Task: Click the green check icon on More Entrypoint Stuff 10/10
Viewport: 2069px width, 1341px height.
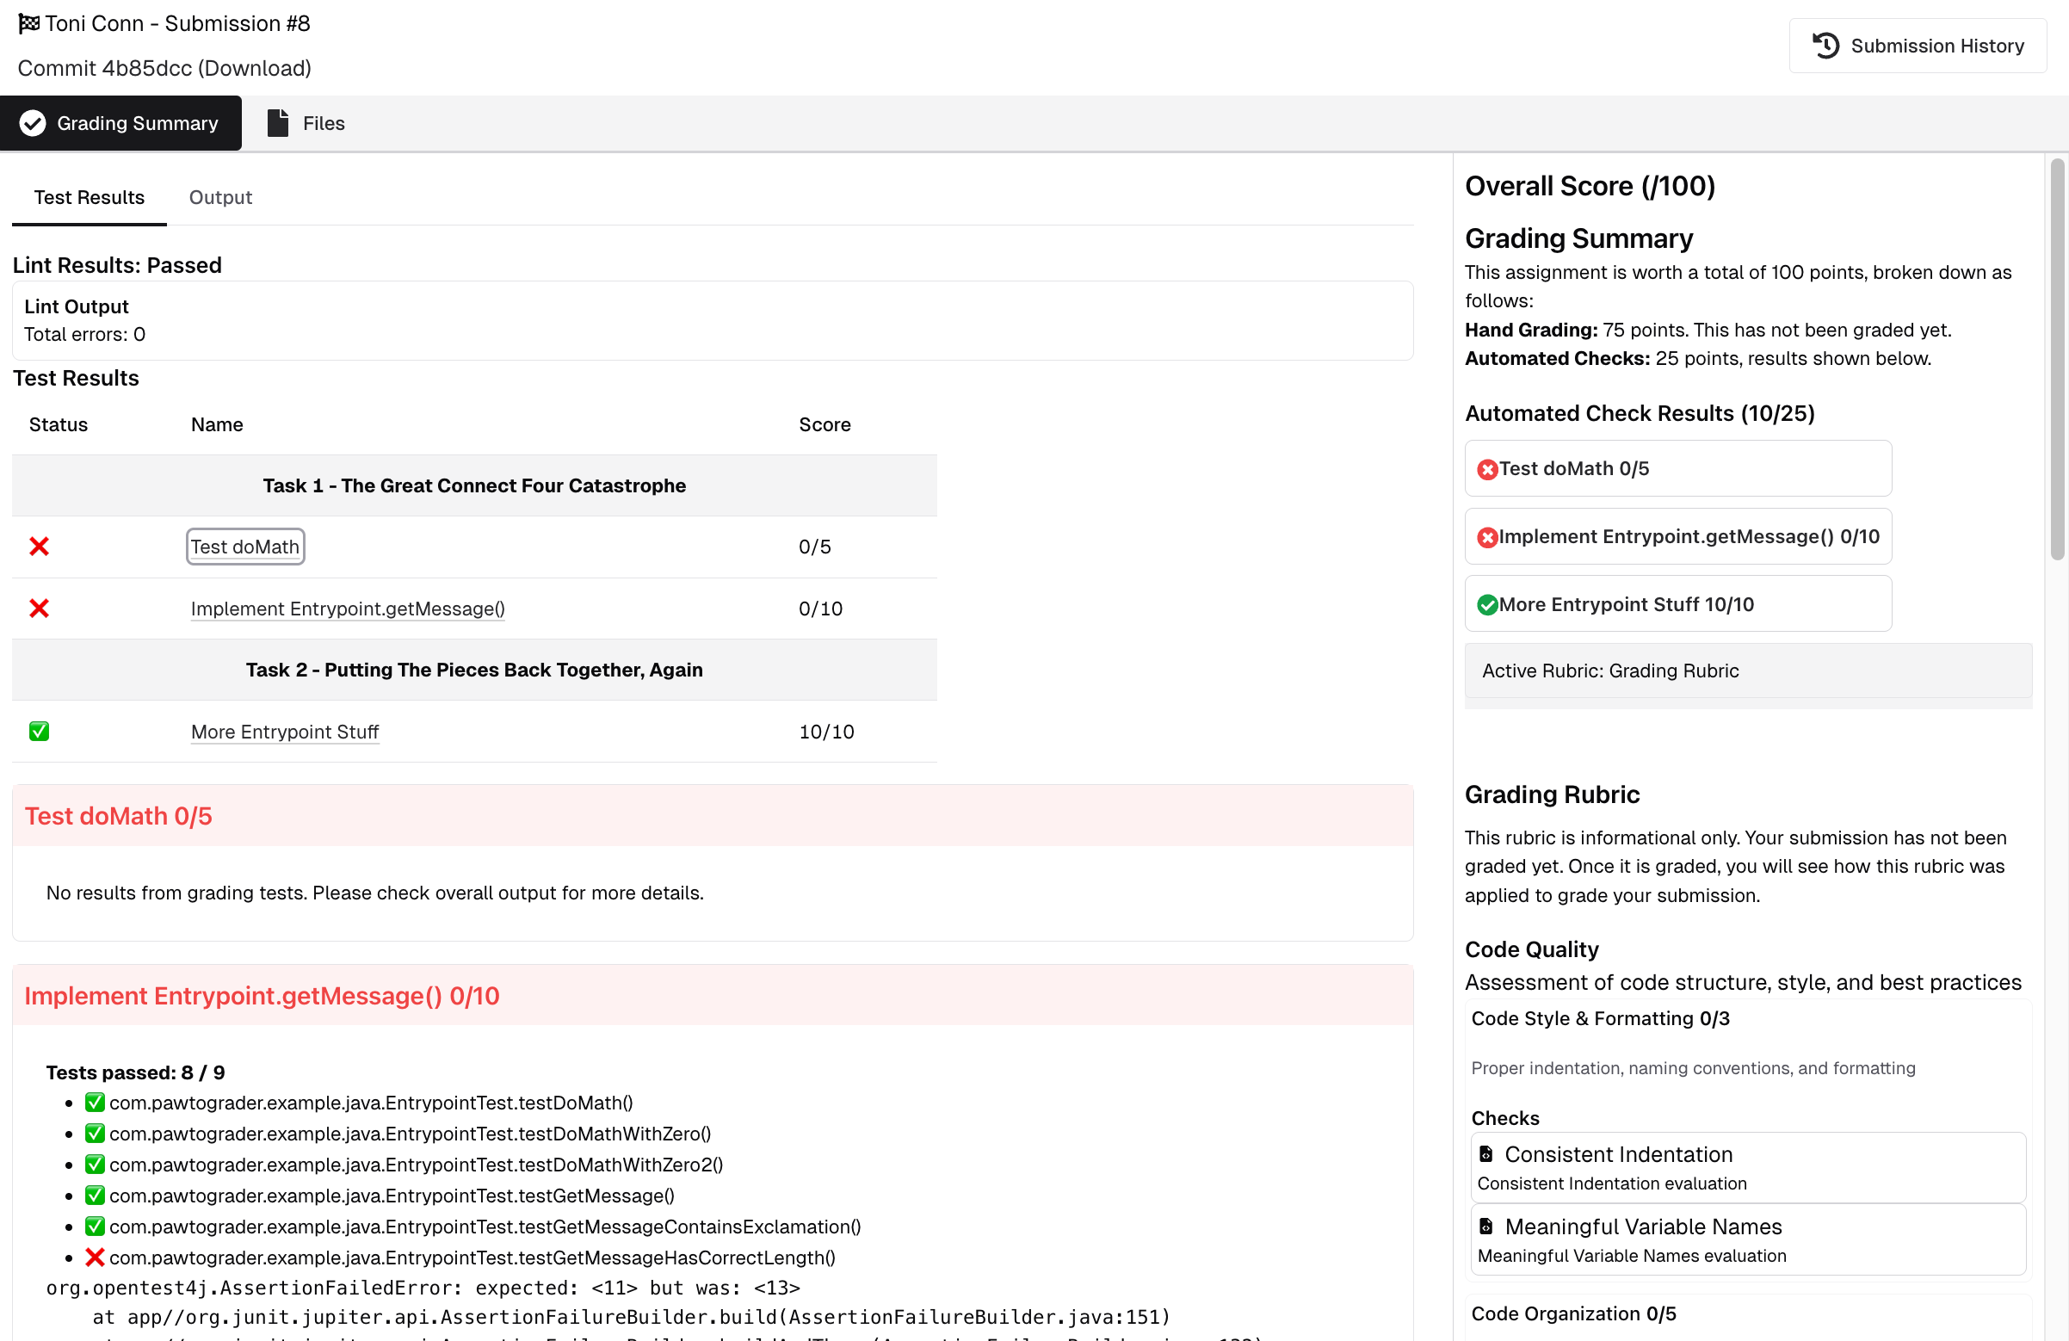Action: tap(1488, 603)
